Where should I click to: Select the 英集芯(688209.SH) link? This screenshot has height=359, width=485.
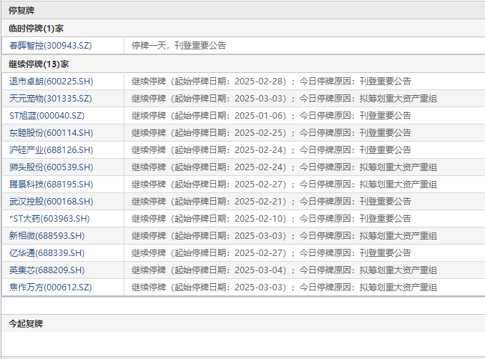pyautogui.click(x=46, y=270)
